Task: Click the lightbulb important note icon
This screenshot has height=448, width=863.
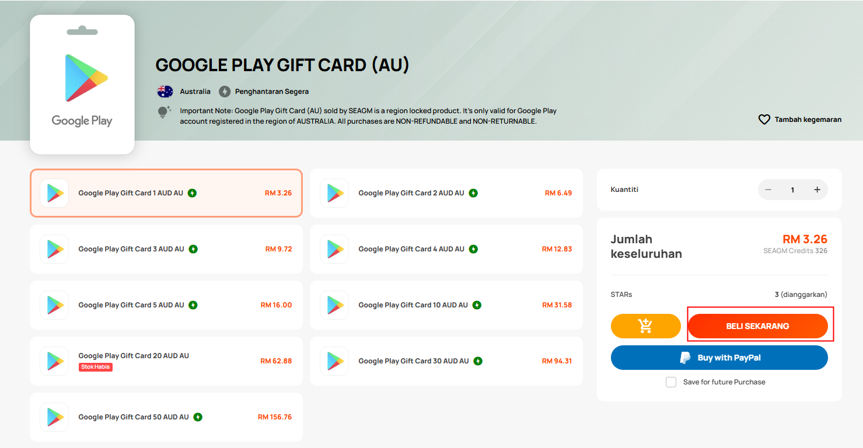Action: click(x=165, y=112)
